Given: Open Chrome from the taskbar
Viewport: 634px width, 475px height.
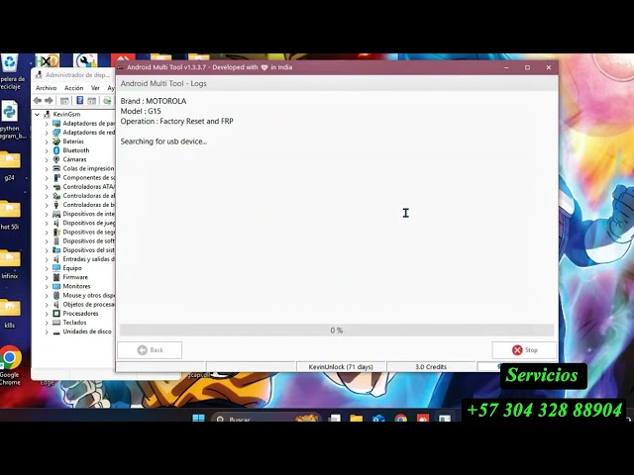Looking at the screenshot, I should 400,418.
